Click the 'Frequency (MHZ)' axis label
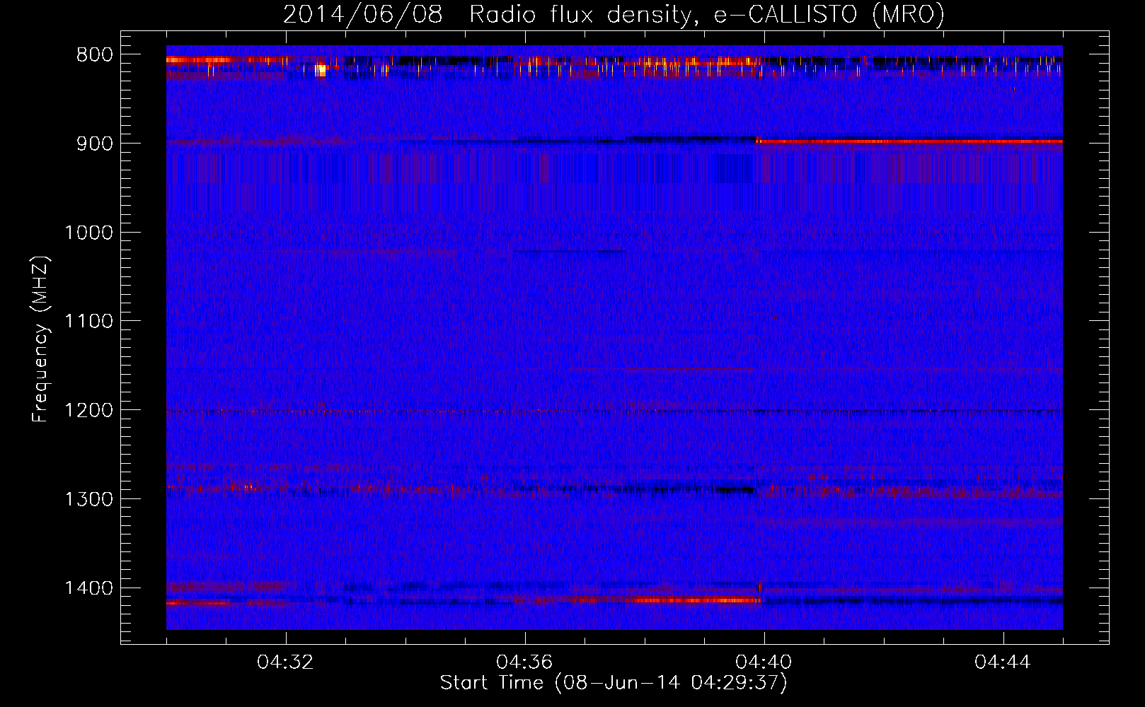Screen dimensions: 1145x707 pyautogui.click(x=40, y=339)
